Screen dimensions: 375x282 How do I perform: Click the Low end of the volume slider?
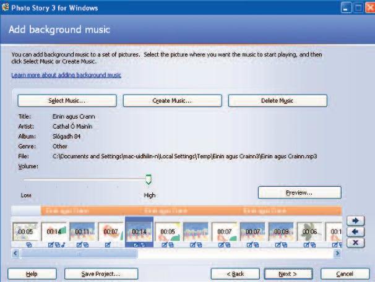pyautogui.click(x=26, y=195)
